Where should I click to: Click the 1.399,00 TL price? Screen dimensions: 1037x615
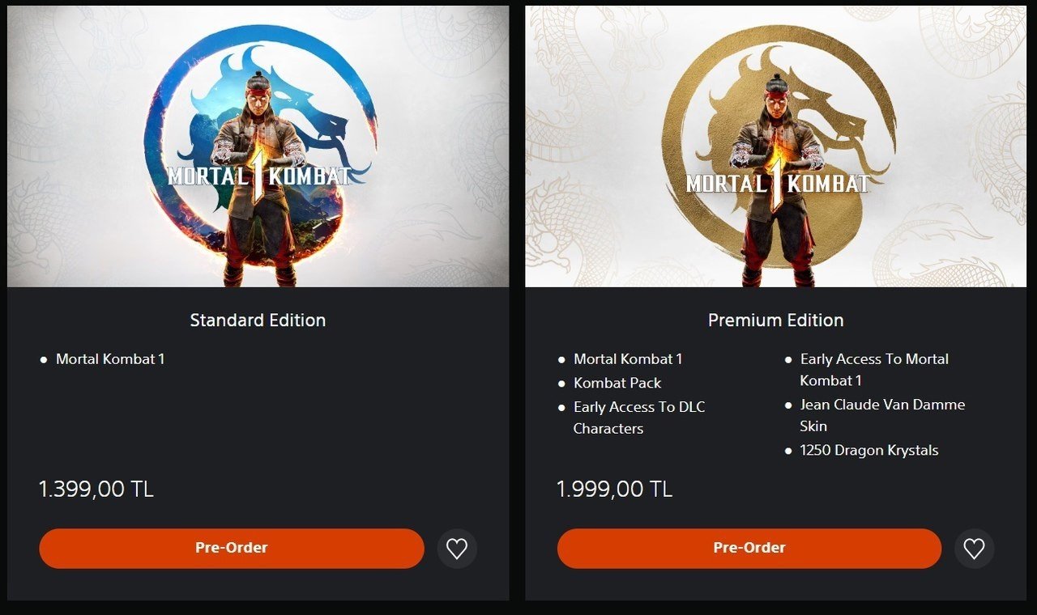click(x=96, y=489)
